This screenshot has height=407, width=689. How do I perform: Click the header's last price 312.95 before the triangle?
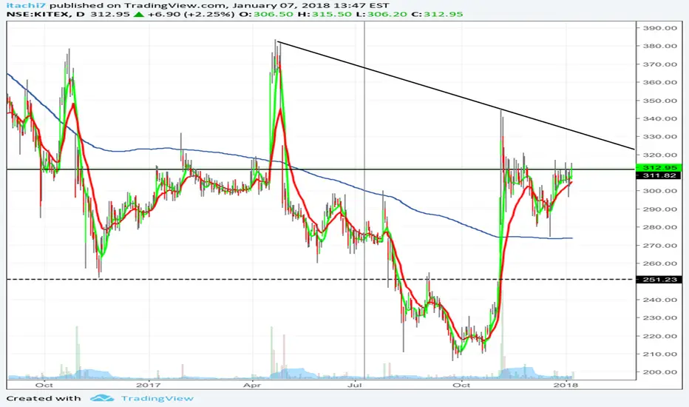pyautogui.click(x=110, y=14)
